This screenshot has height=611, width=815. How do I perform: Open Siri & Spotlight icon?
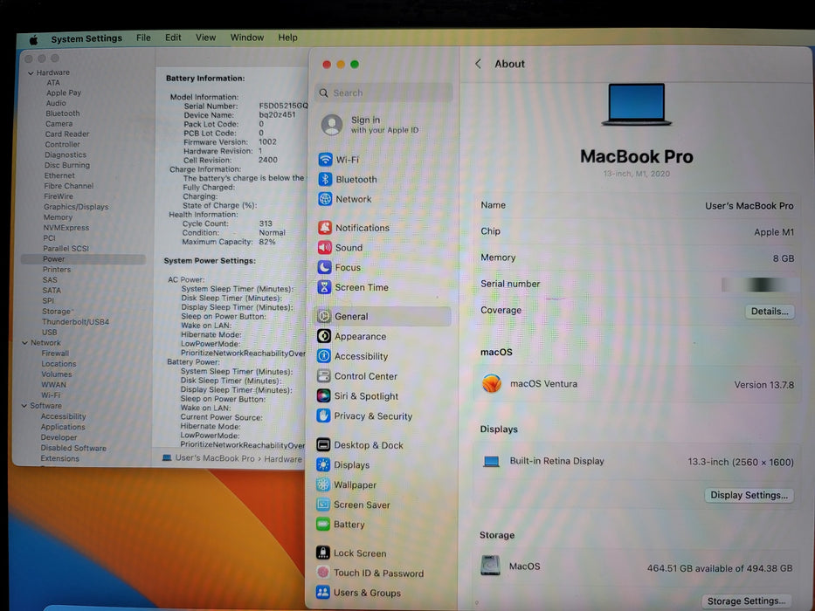tap(323, 396)
